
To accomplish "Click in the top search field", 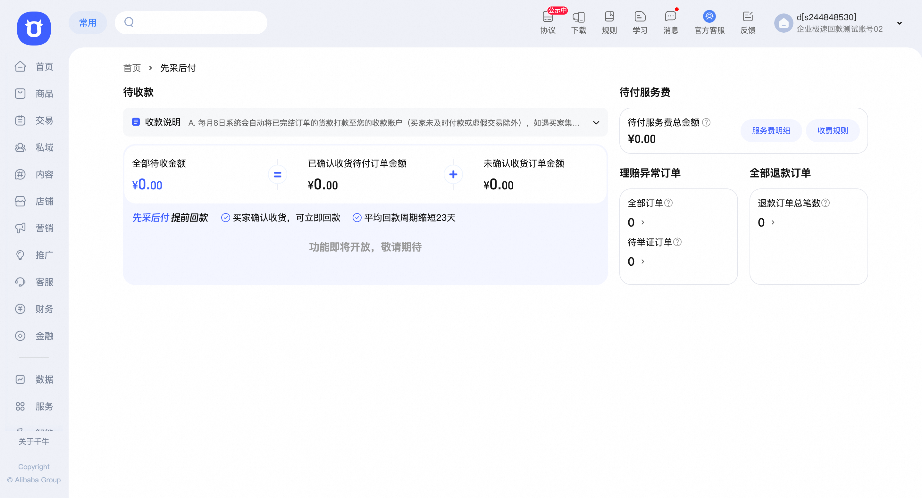I will 191,22.
